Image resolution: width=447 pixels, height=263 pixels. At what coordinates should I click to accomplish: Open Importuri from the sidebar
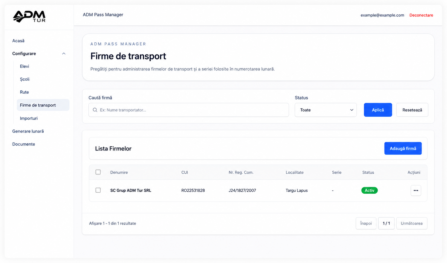29,118
